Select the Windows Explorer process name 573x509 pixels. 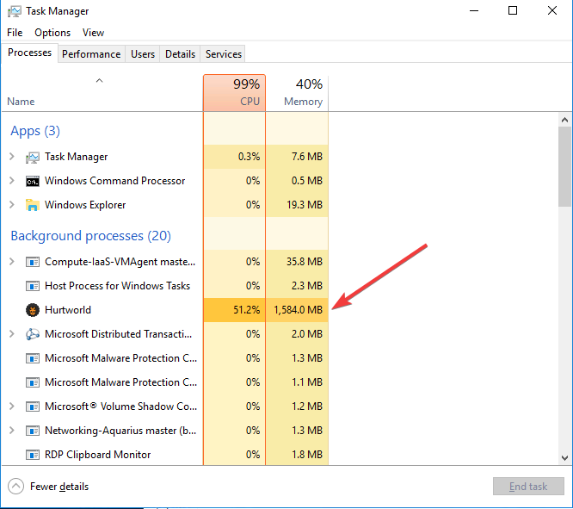tap(85, 205)
